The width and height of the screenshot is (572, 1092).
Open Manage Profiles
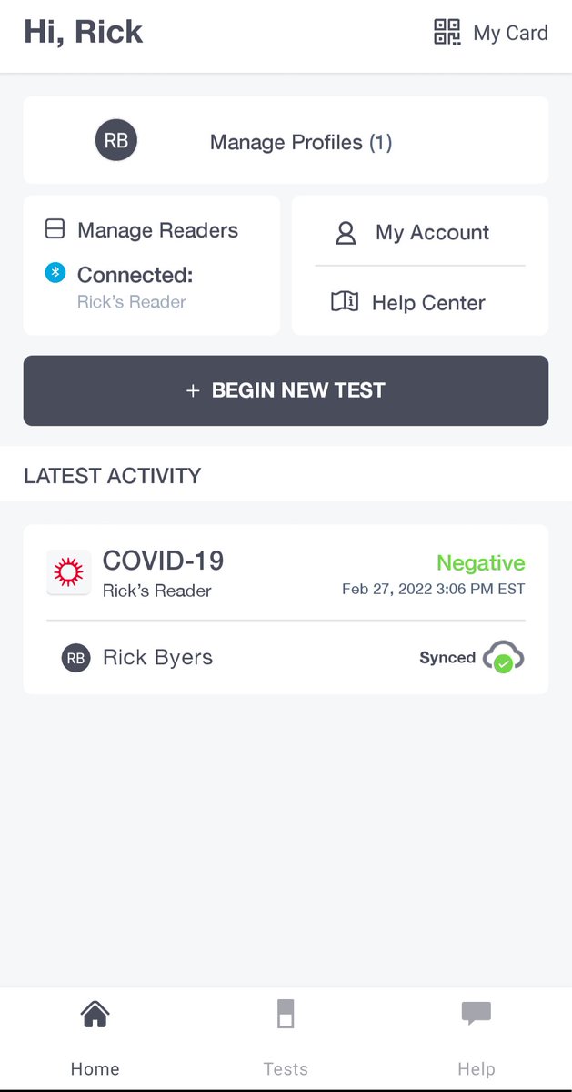(300, 142)
